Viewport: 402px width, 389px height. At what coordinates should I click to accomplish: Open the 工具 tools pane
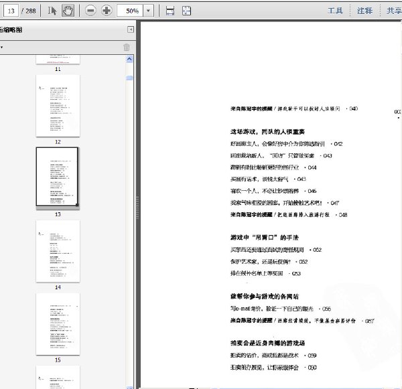pos(335,11)
